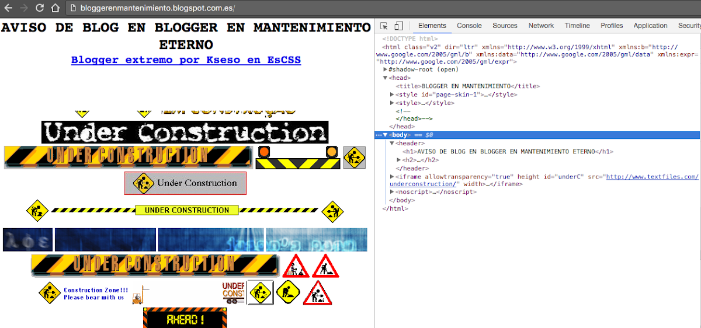Click the textfiles.com underconstruction src link

point(652,176)
